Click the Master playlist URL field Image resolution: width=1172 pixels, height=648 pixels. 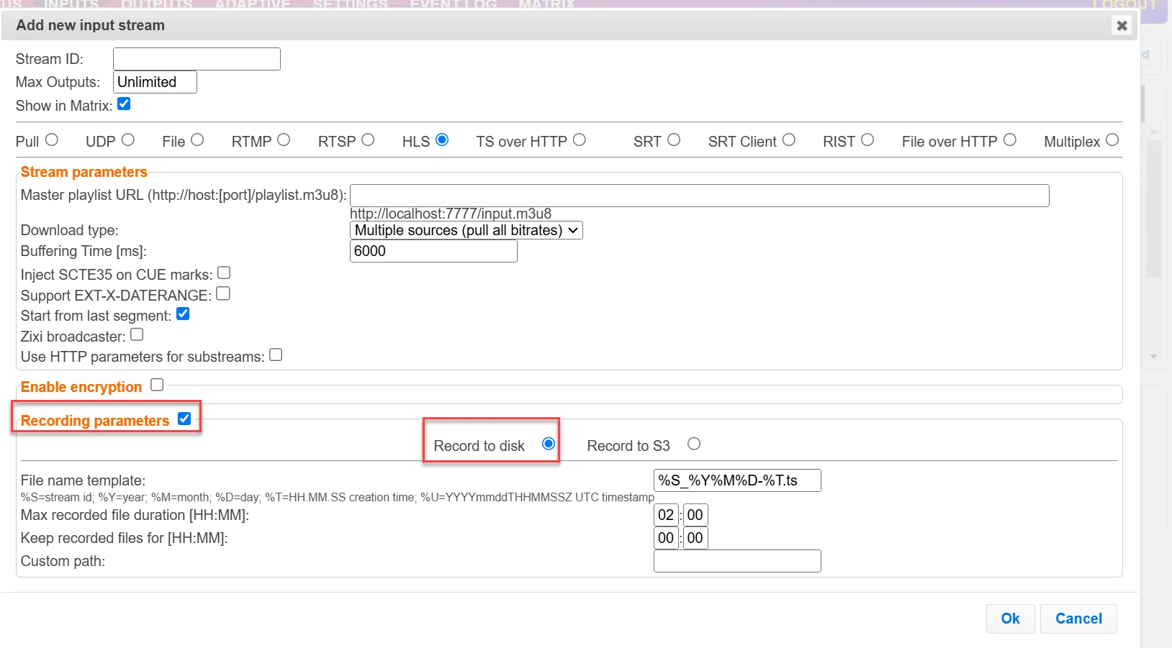700,196
